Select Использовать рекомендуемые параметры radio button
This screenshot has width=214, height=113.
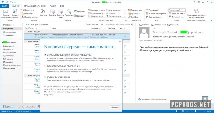(45, 55)
